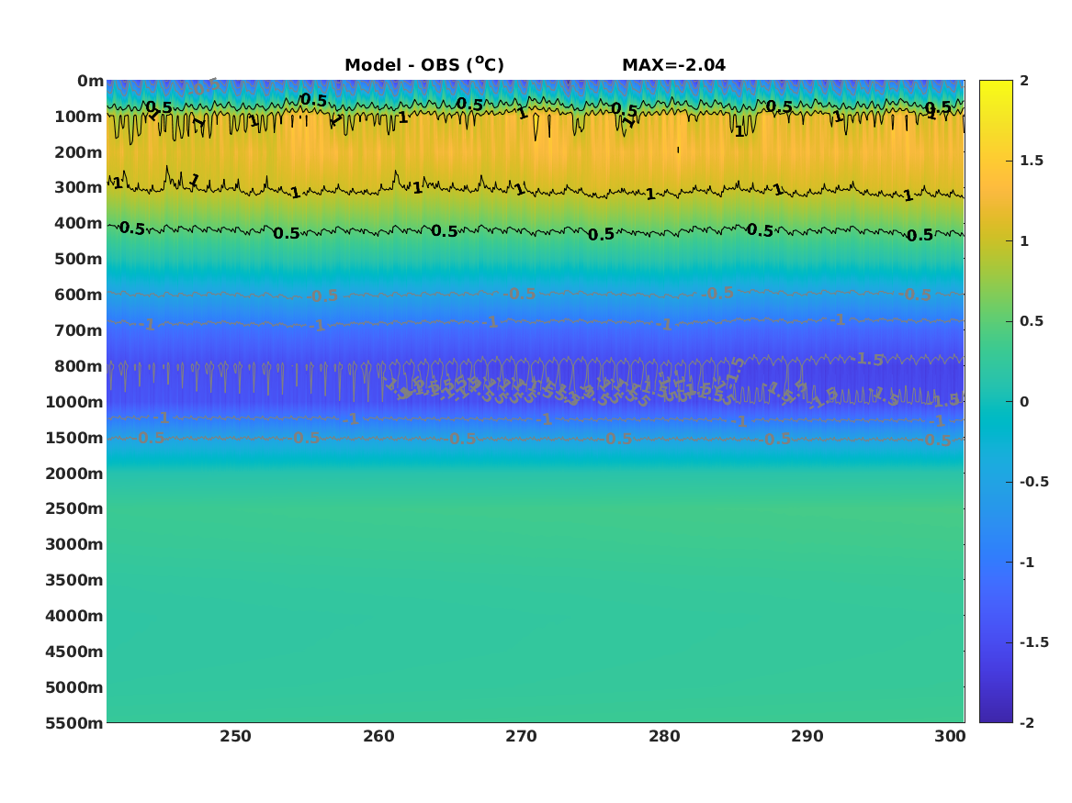
Task: Select the "1500m" depth axis label
Action: coord(74,438)
